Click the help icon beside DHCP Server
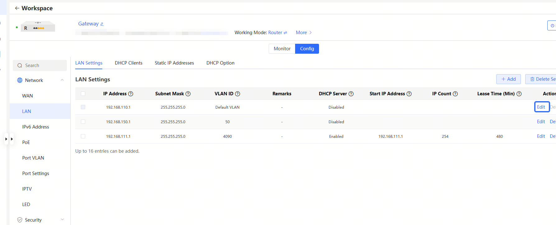 coord(351,94)
